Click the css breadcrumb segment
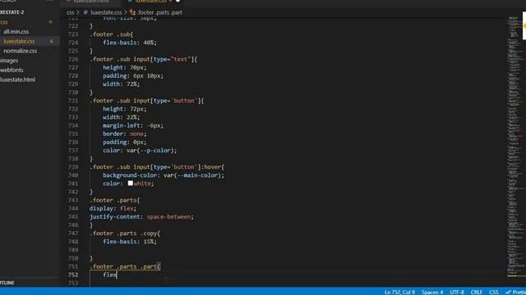 tap(70, 12)
